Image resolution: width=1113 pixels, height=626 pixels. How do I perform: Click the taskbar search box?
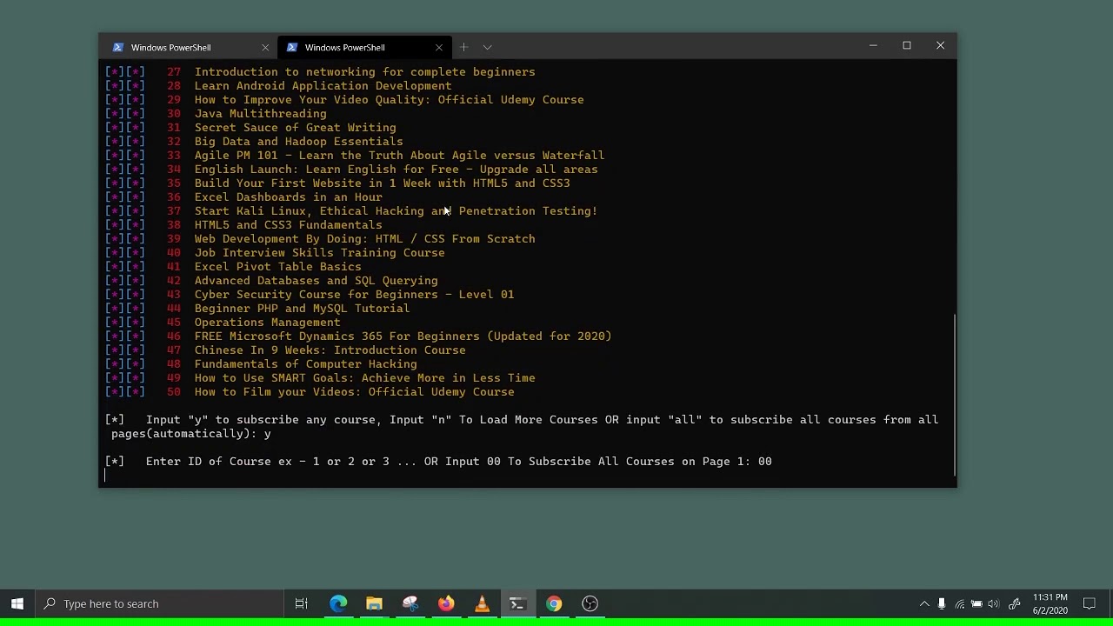coord(159,603)
